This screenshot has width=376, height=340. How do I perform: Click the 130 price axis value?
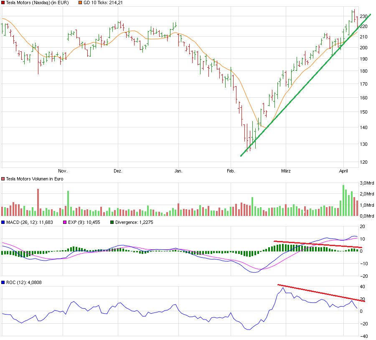point(364,145)
